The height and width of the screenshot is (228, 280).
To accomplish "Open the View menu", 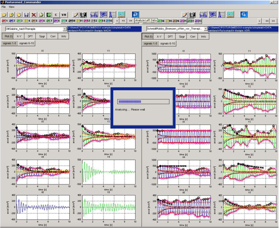I will pos(12,7).
